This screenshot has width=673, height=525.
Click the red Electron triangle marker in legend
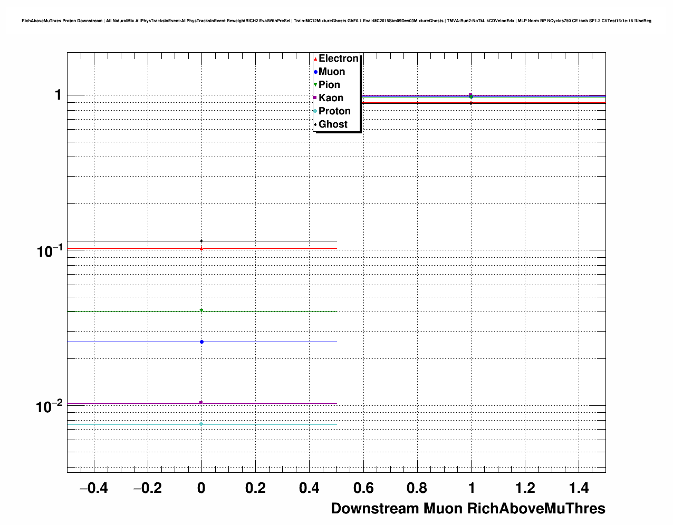point(315,59)
